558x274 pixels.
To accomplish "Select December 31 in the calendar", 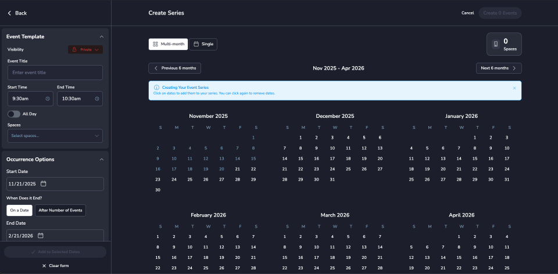I will (332, 179).
